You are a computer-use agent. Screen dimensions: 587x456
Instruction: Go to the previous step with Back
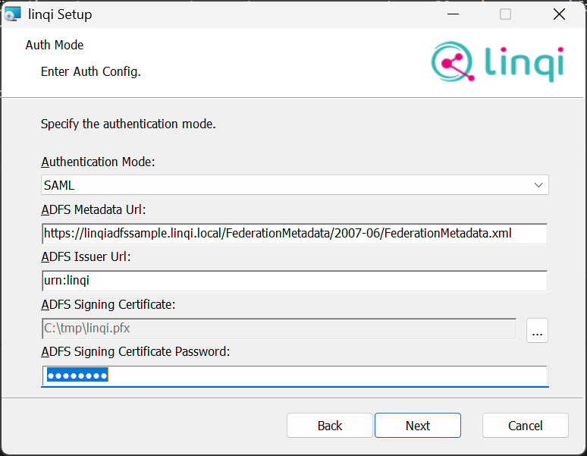(330, 426)
